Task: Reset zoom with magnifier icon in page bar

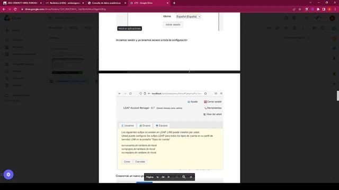Action: coord(184,177)
